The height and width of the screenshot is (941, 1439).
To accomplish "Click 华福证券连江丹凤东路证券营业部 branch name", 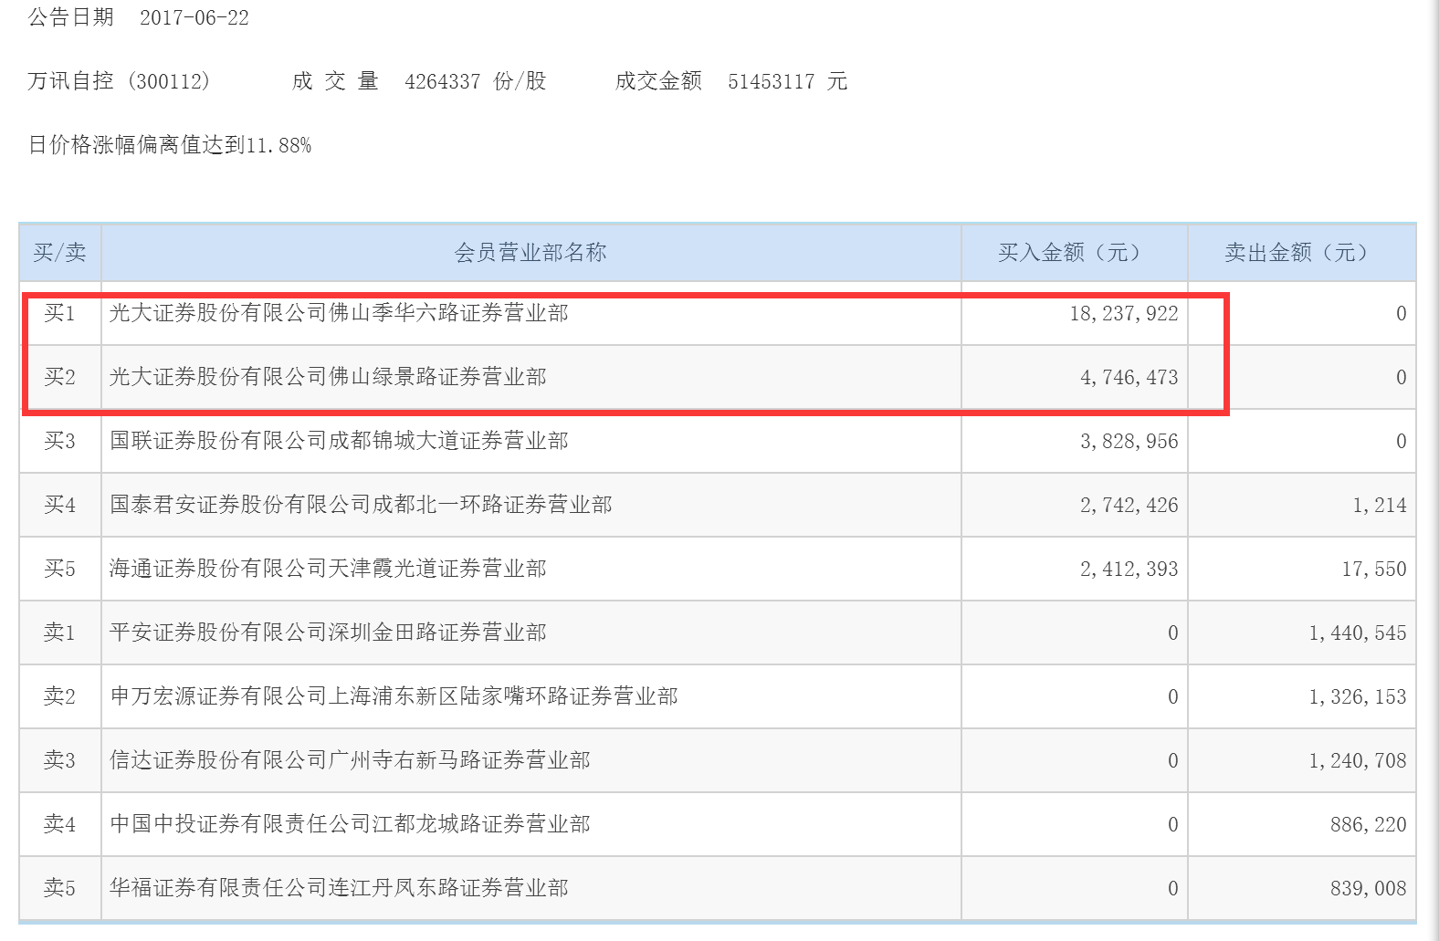I will tap(339, 888).
